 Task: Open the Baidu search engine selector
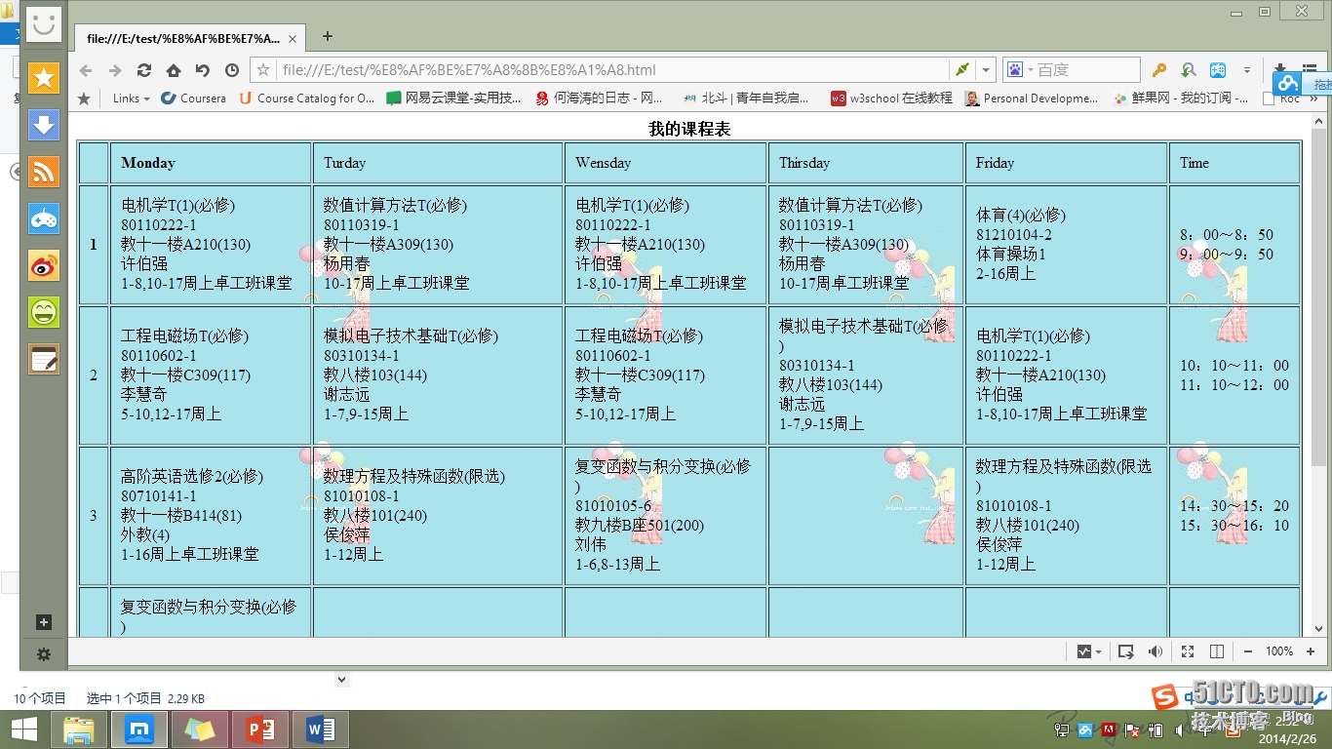tap(1018, 70)
